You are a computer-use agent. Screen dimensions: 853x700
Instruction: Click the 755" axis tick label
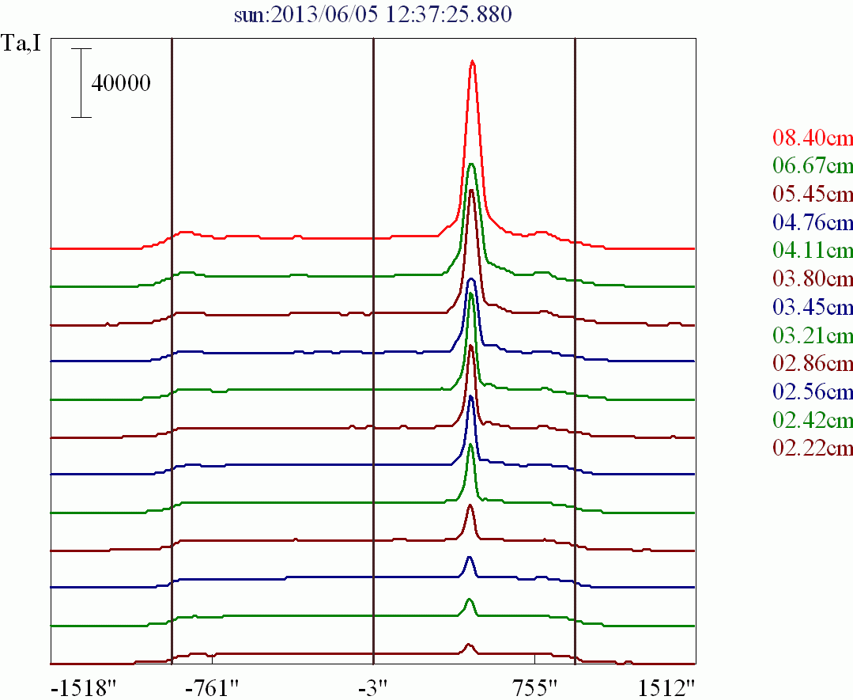(534, 689)
